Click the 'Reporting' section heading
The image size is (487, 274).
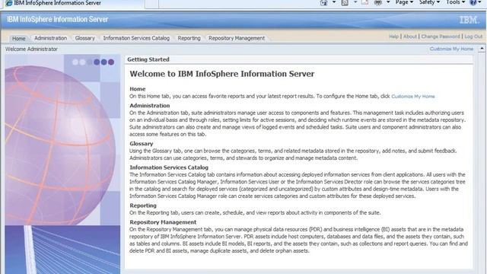point(143,205)
